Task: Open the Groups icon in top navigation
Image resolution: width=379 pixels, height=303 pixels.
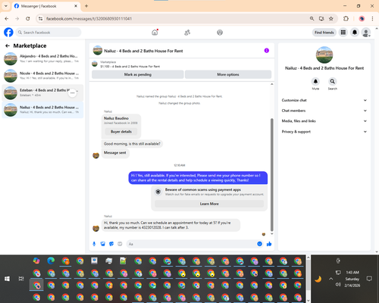Action: [220, 33]
